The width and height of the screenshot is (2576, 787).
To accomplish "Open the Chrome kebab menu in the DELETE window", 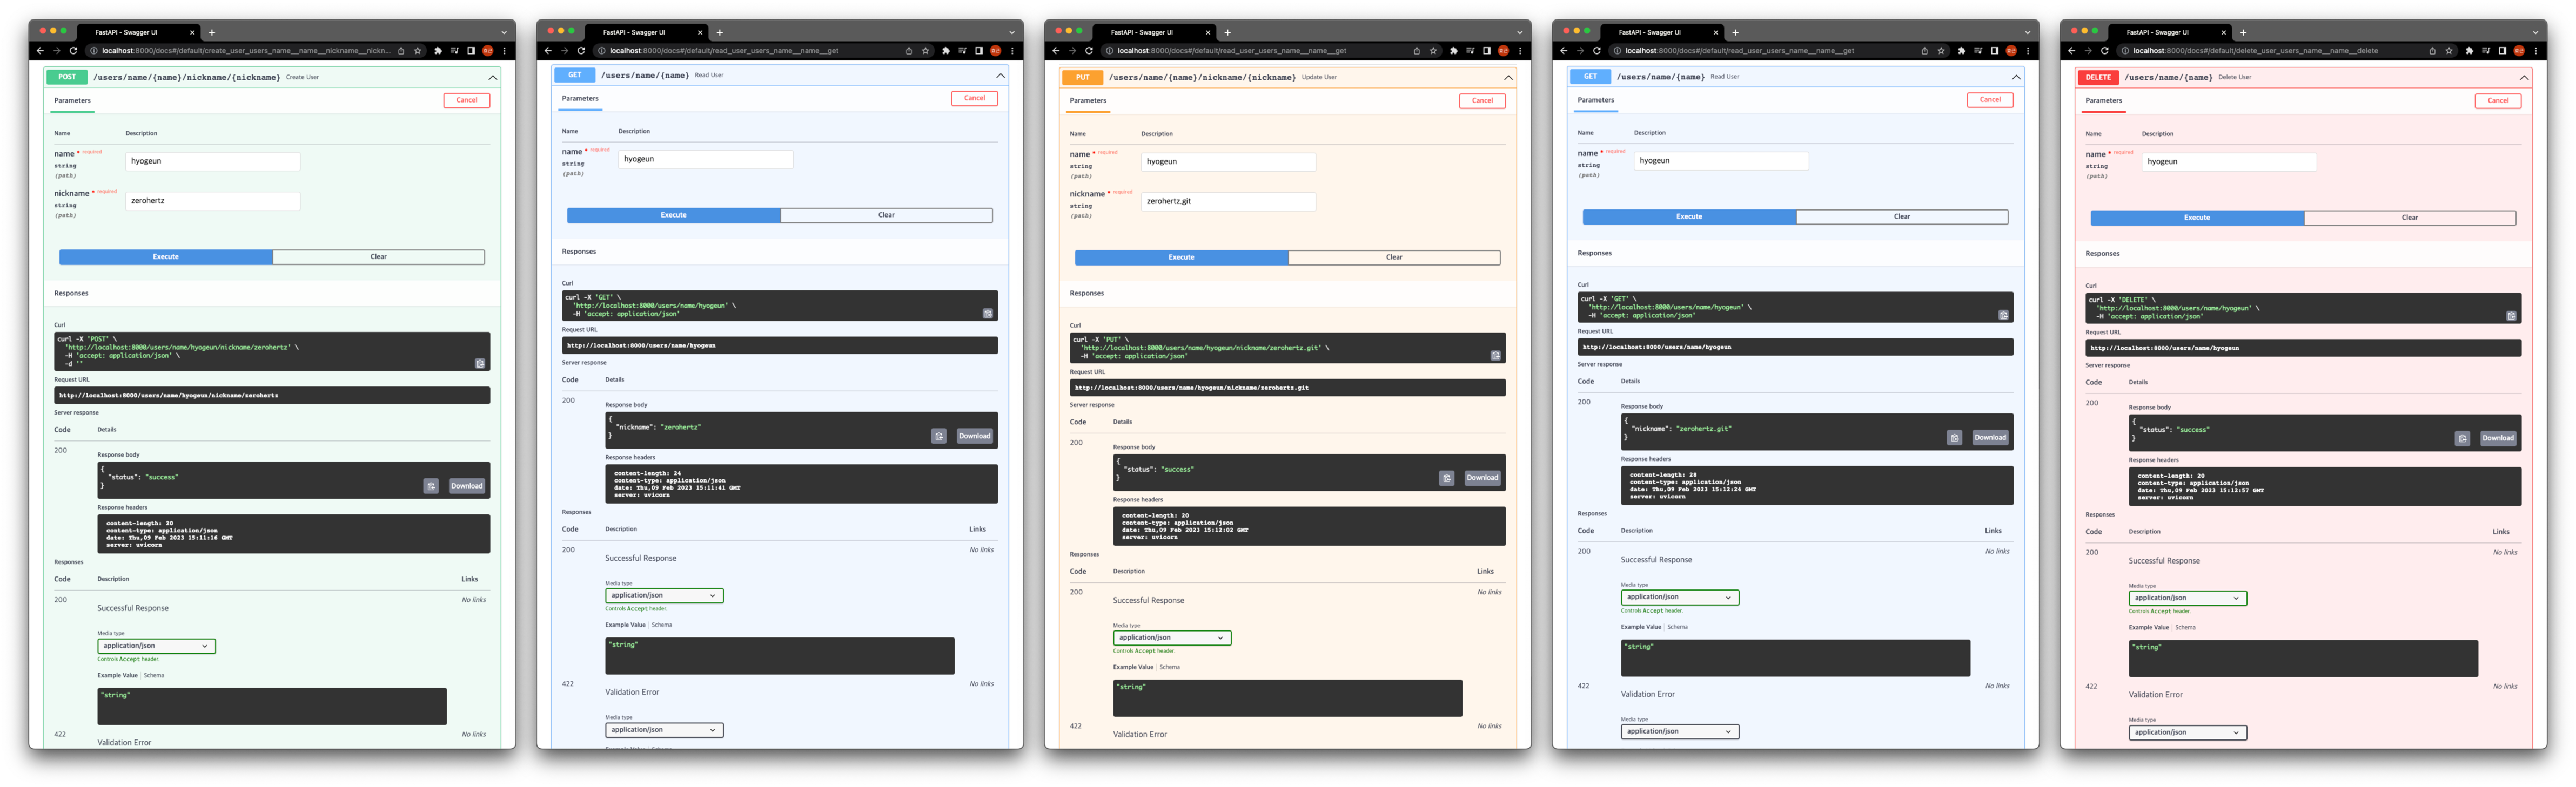I will tap(2536, 51).
